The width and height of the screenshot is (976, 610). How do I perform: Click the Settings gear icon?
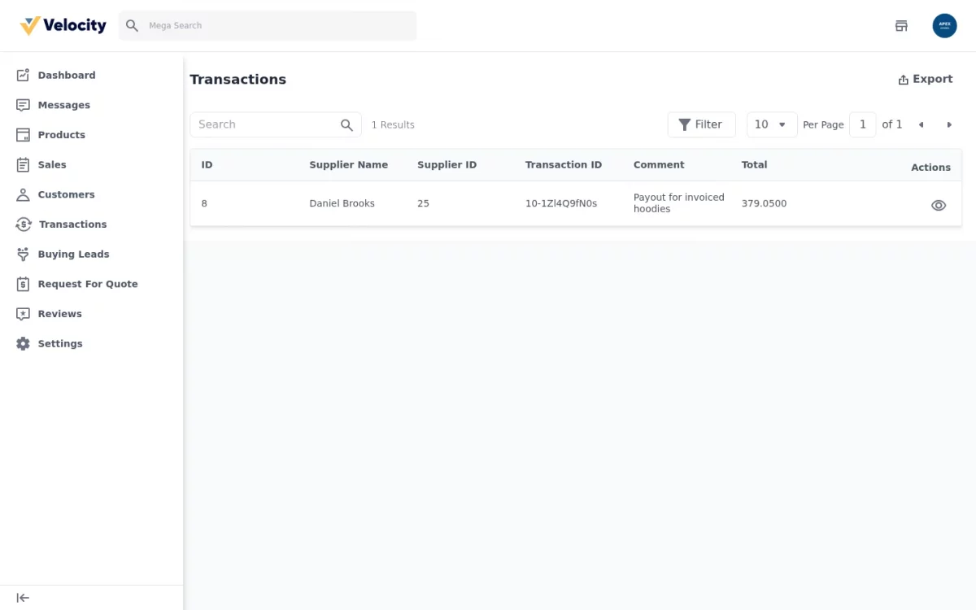pyautogui.click(x=23, y=343)
